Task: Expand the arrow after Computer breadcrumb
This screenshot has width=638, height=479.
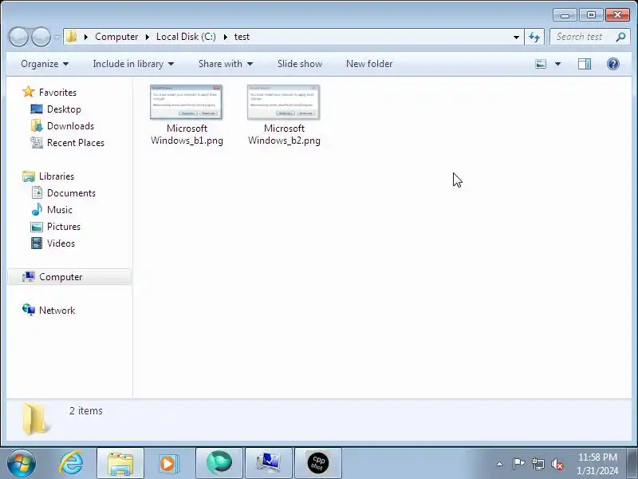Action: click(x=148, y=37)
